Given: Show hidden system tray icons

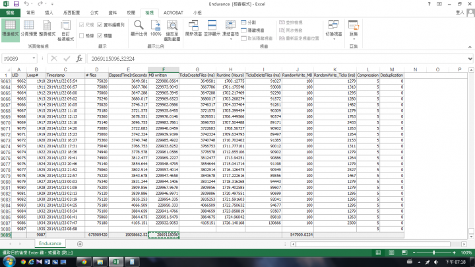Looking at the screenshot, I should coord(420,262).
